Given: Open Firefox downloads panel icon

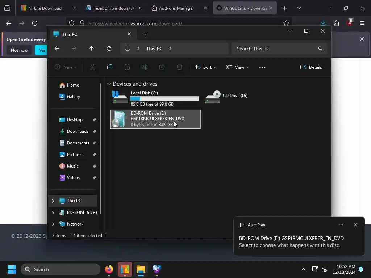Looking at the screenshot, I should click(323, 23).
